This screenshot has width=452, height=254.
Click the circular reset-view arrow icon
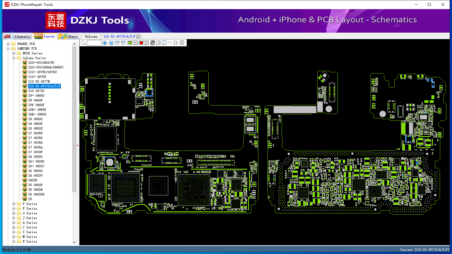tap(182, 43)
